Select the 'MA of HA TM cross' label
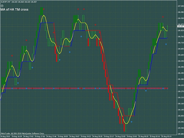The height and width of the screenshot is (138, 184). [x=14, y=10]
